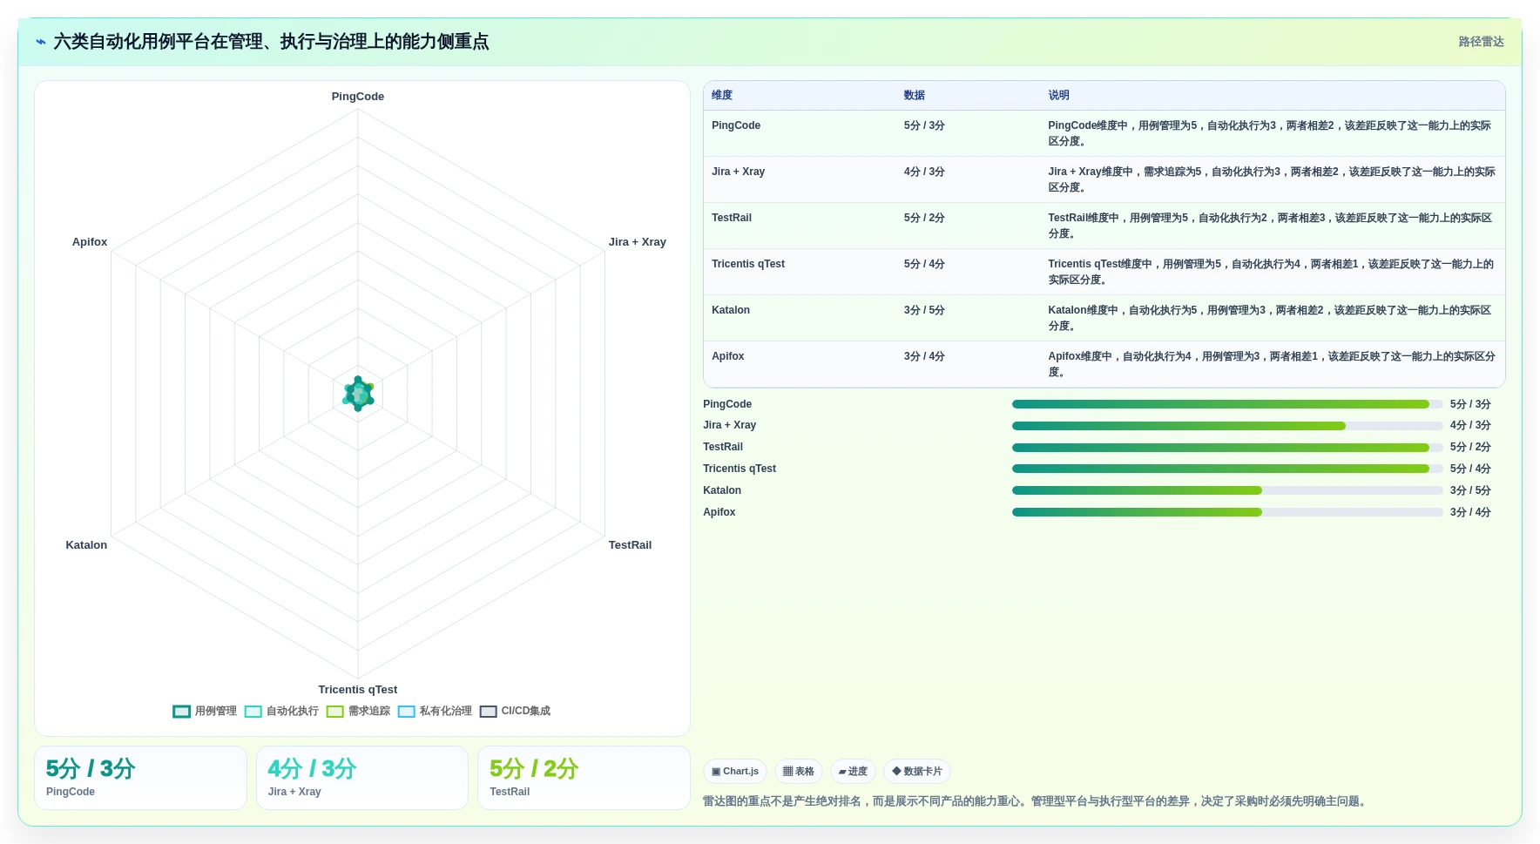The height and width of the screenshot is (844, 1540).
Task: Click the blue lightning icon beside title
Action: [x=40, y=42]
